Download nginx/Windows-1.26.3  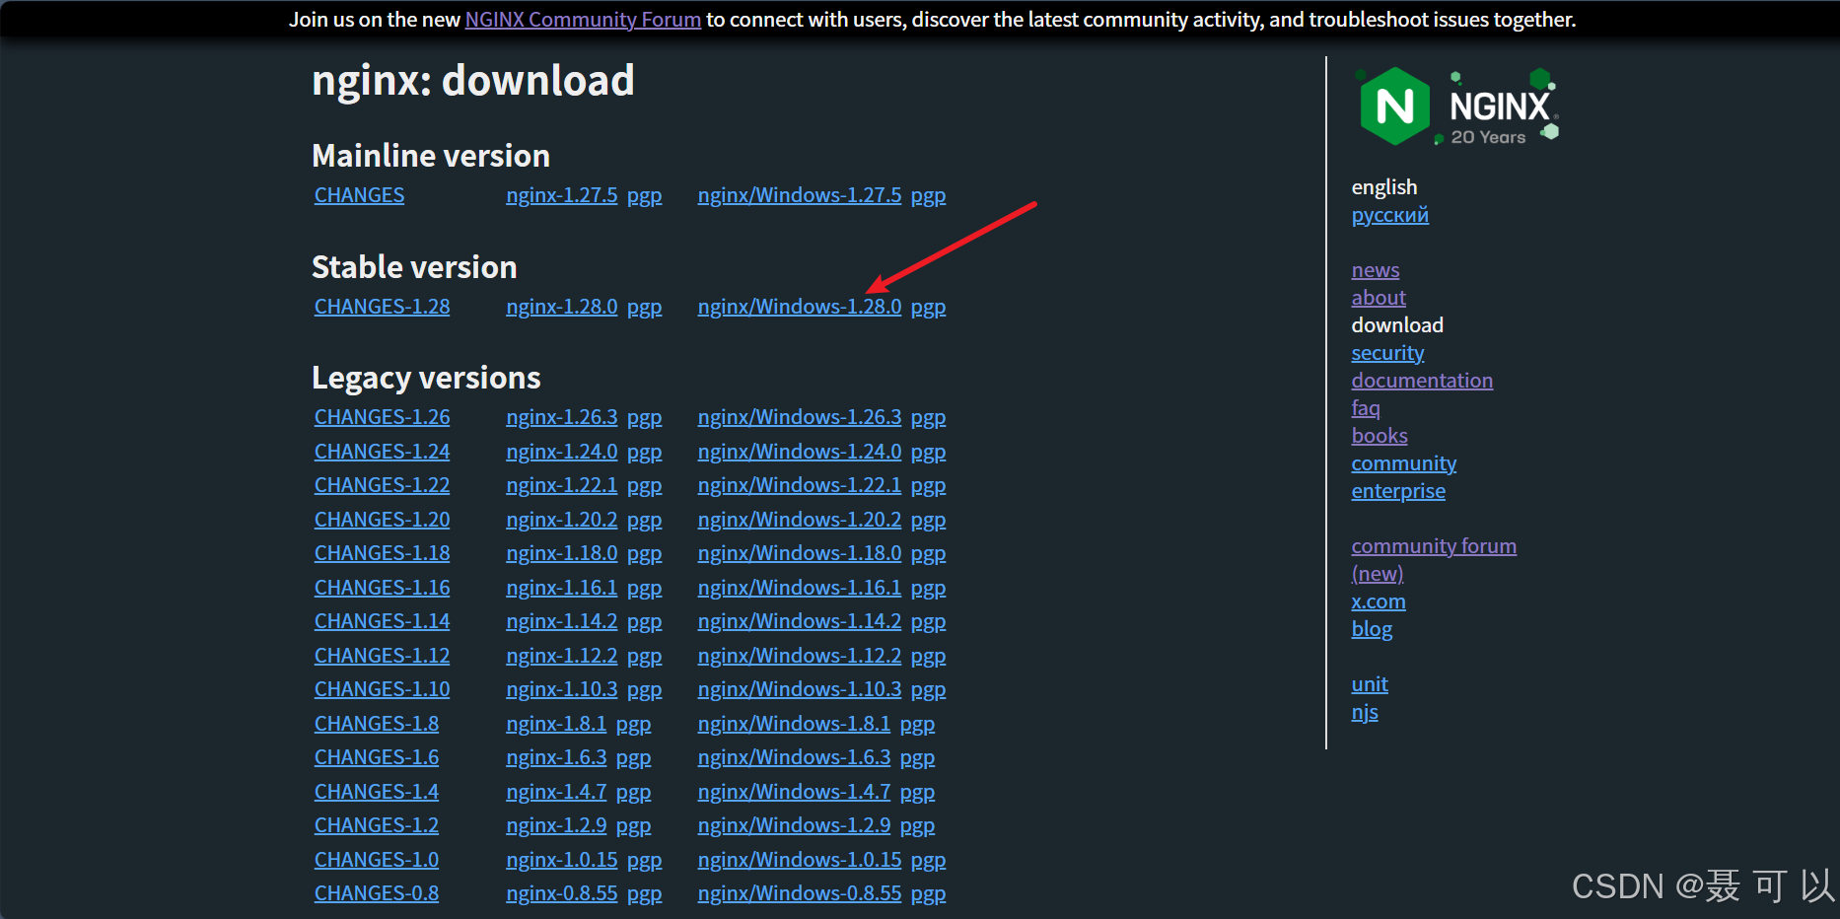point(800,417)
